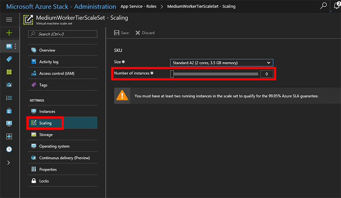This screenshot has width=341, height=198.
Task: Open Activity log menu item
Action: coord(49,62)
